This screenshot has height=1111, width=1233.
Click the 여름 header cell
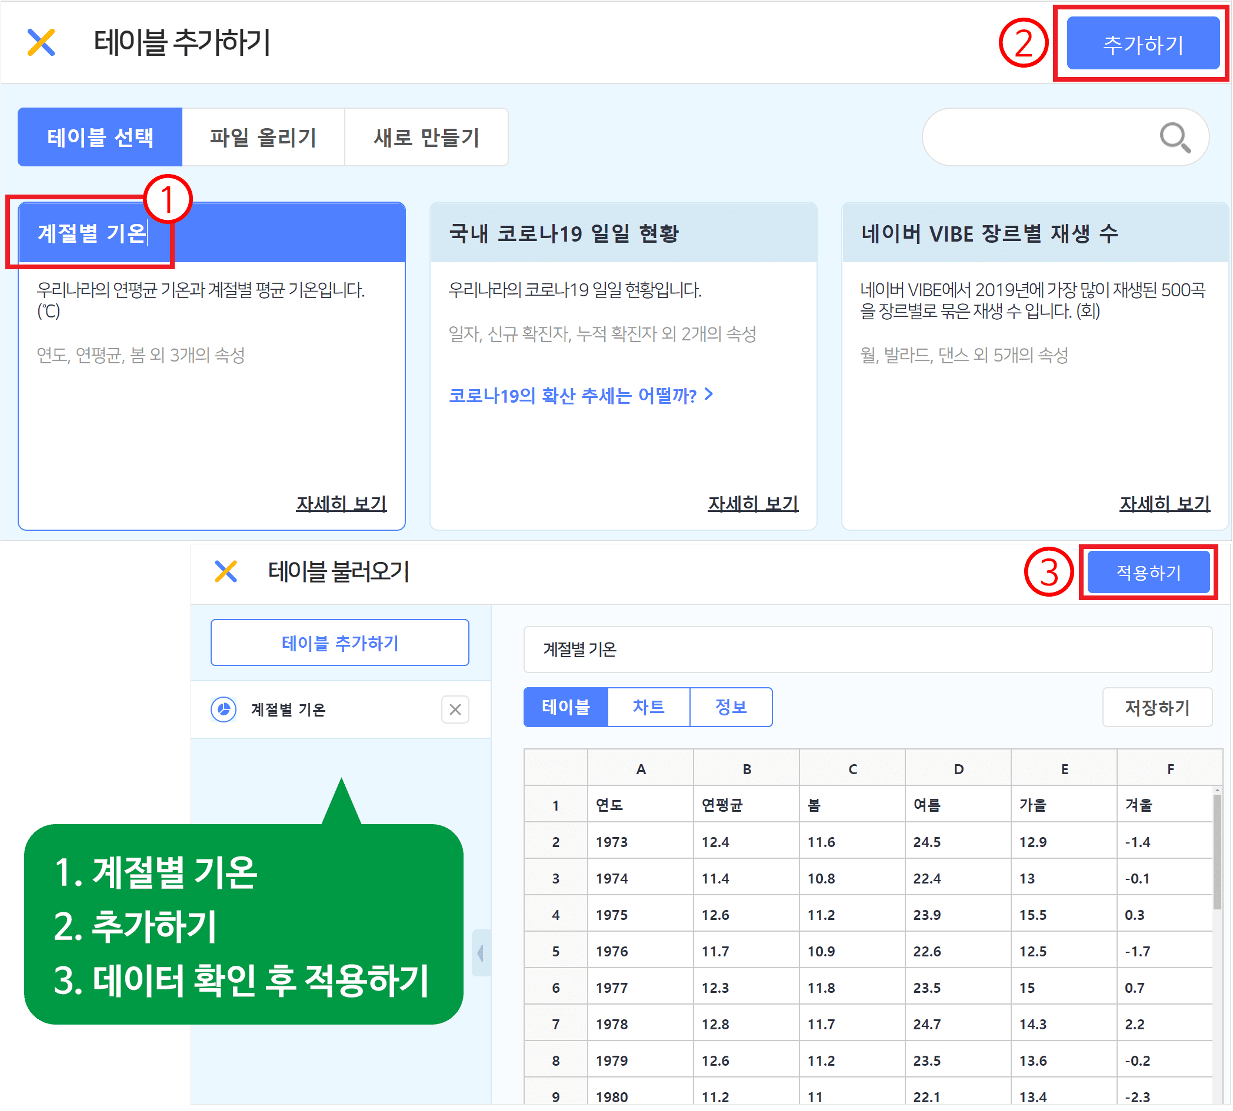[x=959, y=805]
